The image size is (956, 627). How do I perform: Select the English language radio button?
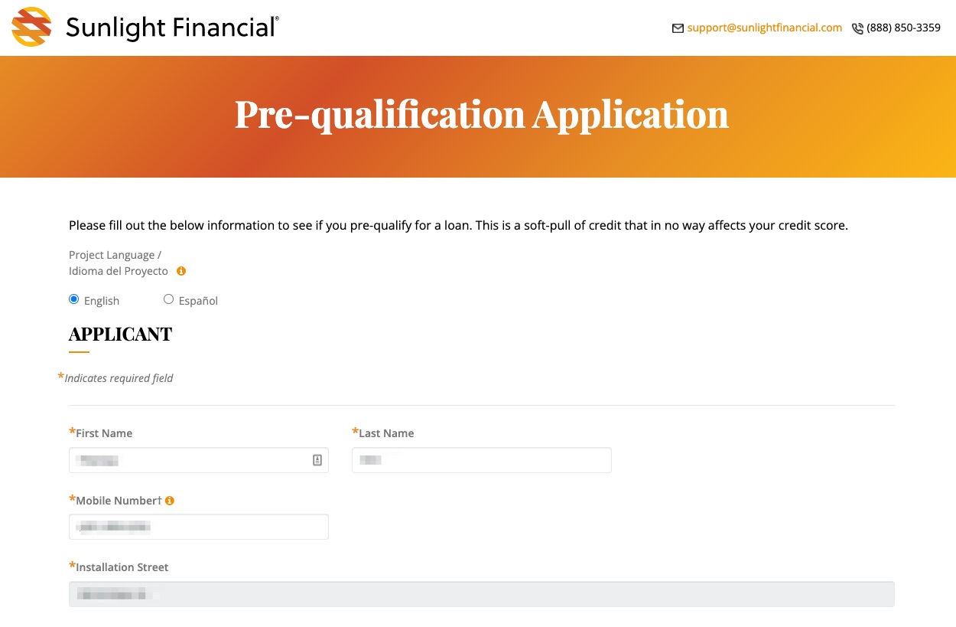coord(74,299)
